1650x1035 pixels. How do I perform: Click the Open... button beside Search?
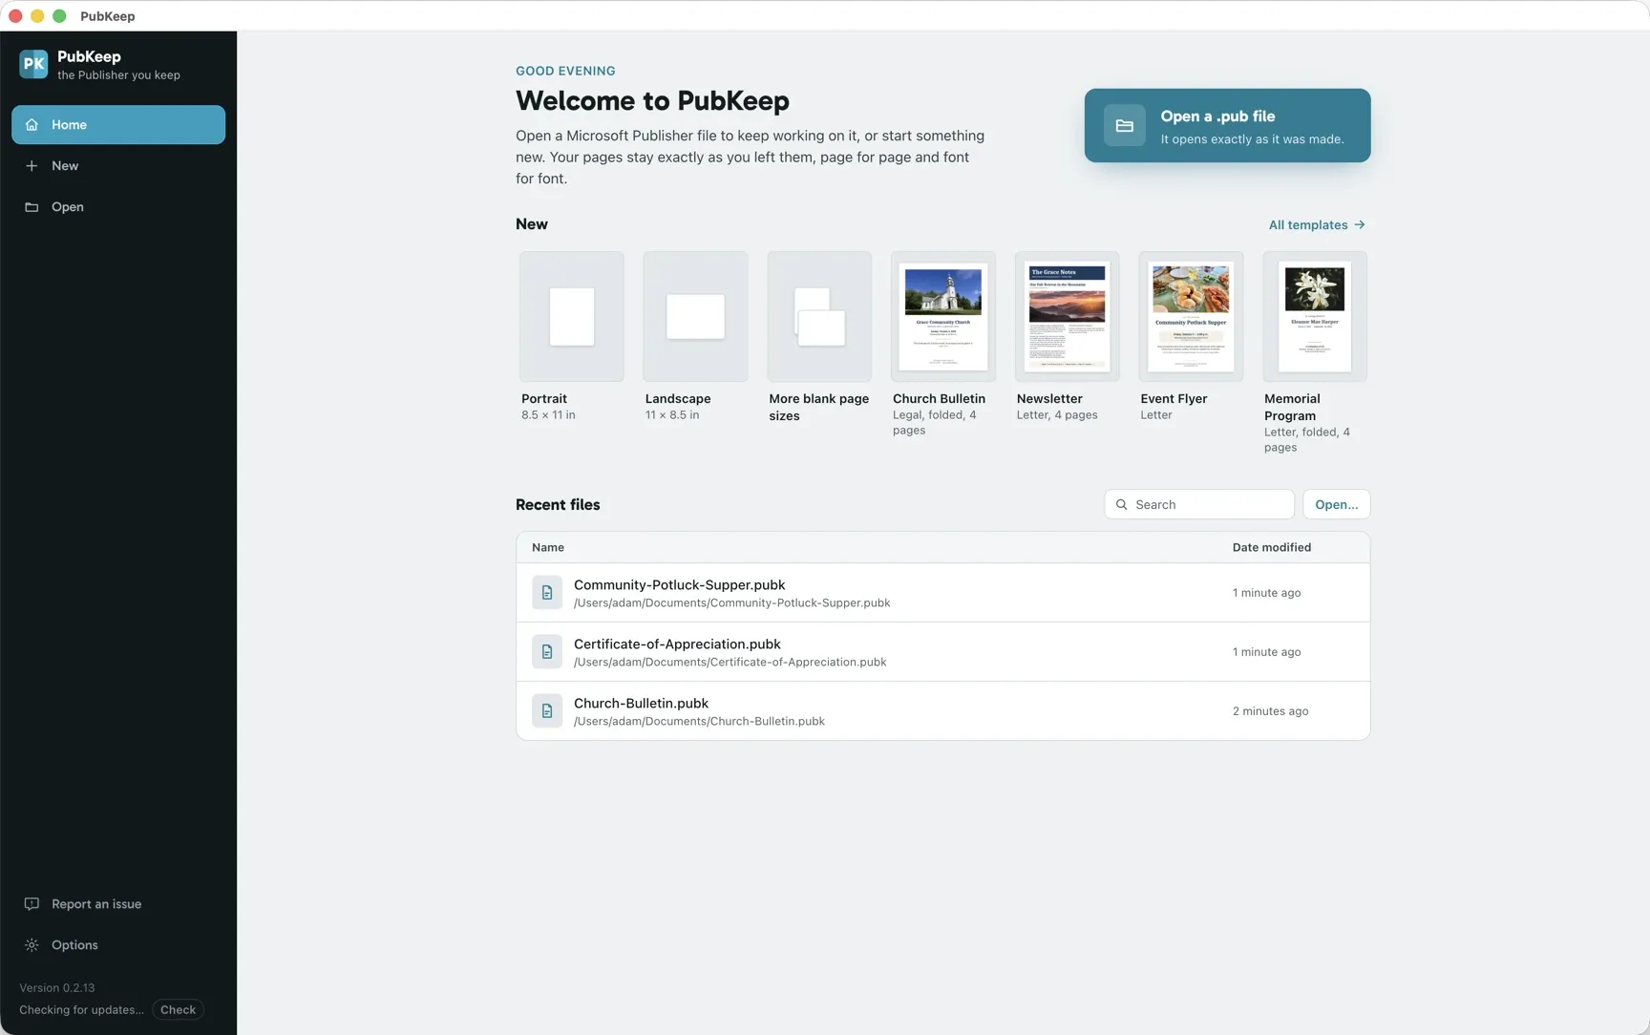1336,504
